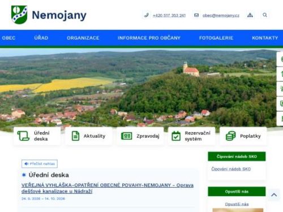
Task: Click the phone handset icon
Action: 147,15
